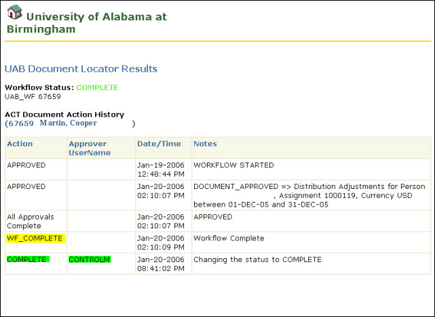Select the Action column header
The image size is (435, 317).
[x=20, y=144]
